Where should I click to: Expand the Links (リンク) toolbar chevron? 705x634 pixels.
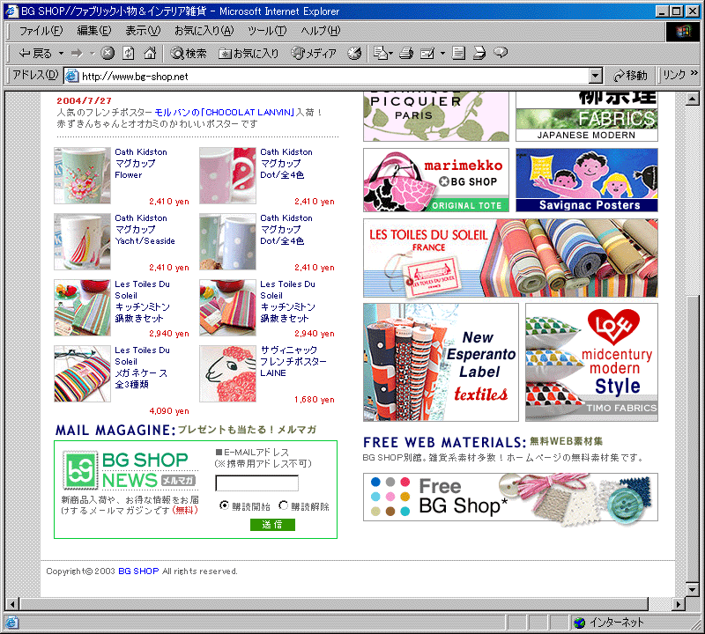(x=694, y=72)
